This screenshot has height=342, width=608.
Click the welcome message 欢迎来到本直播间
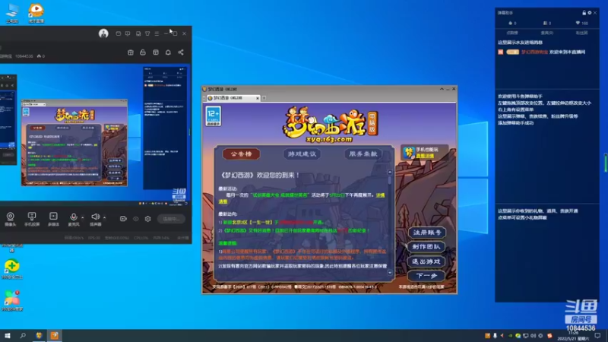click(x=567, y=52)
